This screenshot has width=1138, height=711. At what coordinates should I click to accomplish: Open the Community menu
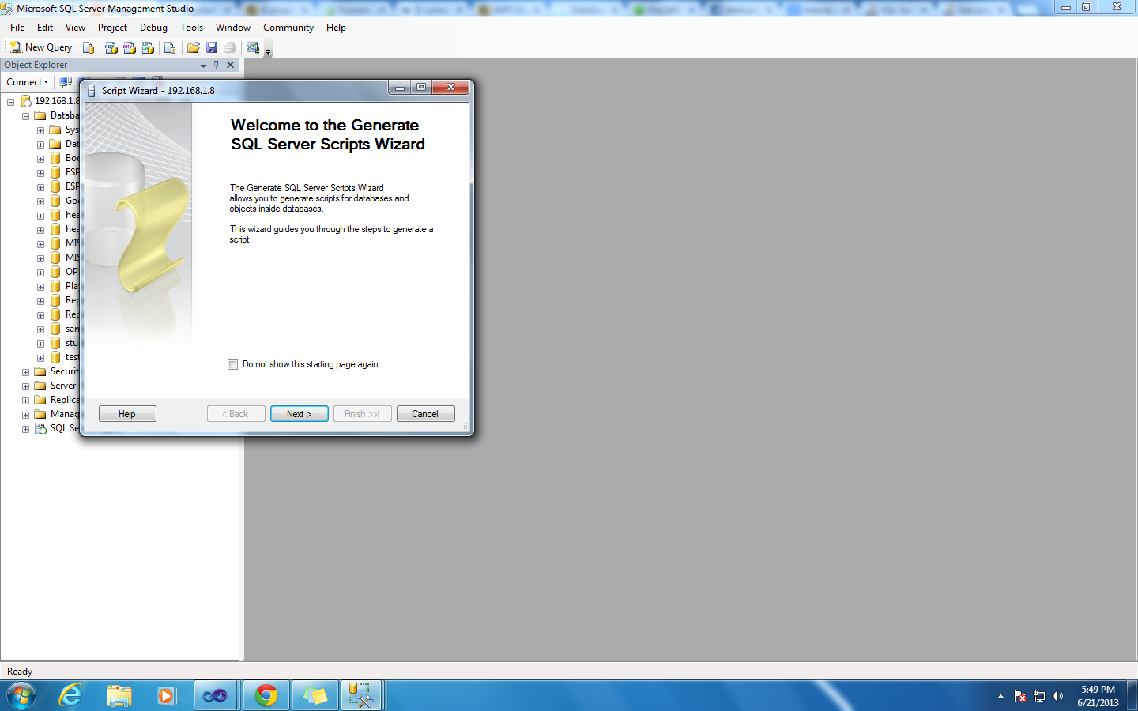point(288,28)
